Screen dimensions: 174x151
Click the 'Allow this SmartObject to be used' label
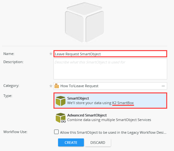click(x=113, y=132)
